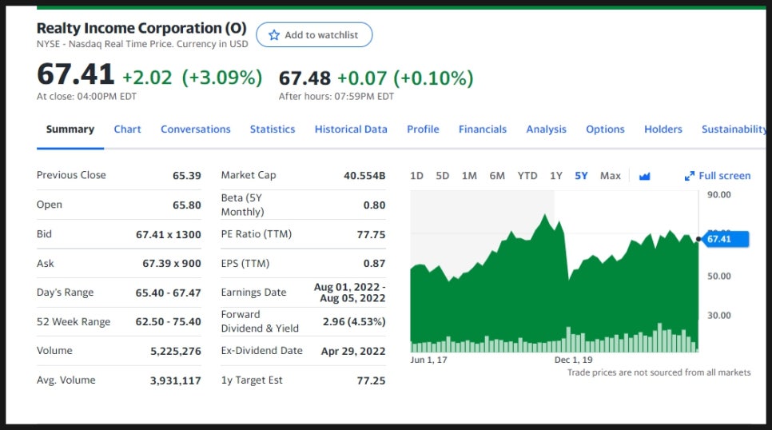Switch to the Analysis tab
The height and width of the screenshot is (430, 772).
pyautogui.click(x=546, y=129)
